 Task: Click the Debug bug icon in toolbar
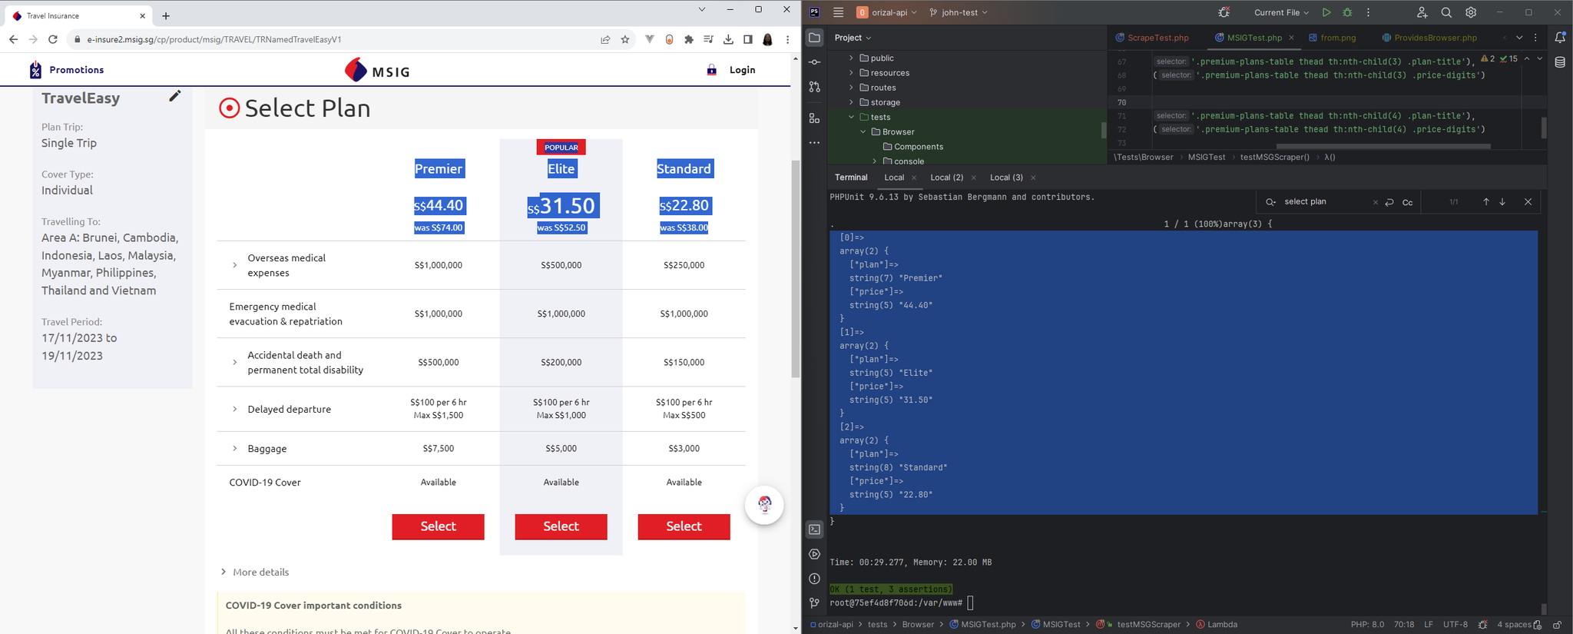1347,12
